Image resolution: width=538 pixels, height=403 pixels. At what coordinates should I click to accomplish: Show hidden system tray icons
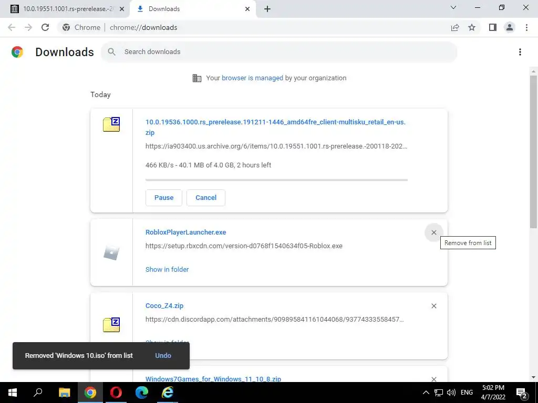(426, 393)
